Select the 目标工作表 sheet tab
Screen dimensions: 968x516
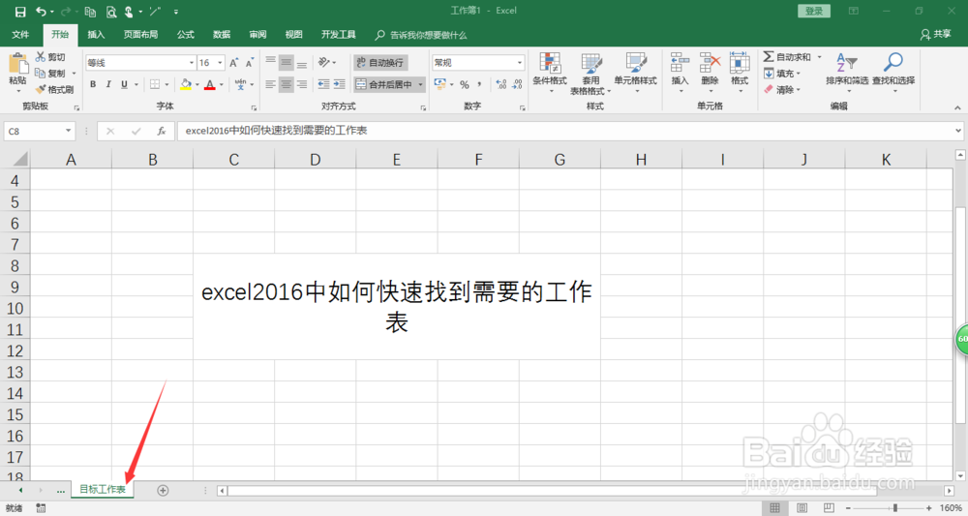click(103, 490)
